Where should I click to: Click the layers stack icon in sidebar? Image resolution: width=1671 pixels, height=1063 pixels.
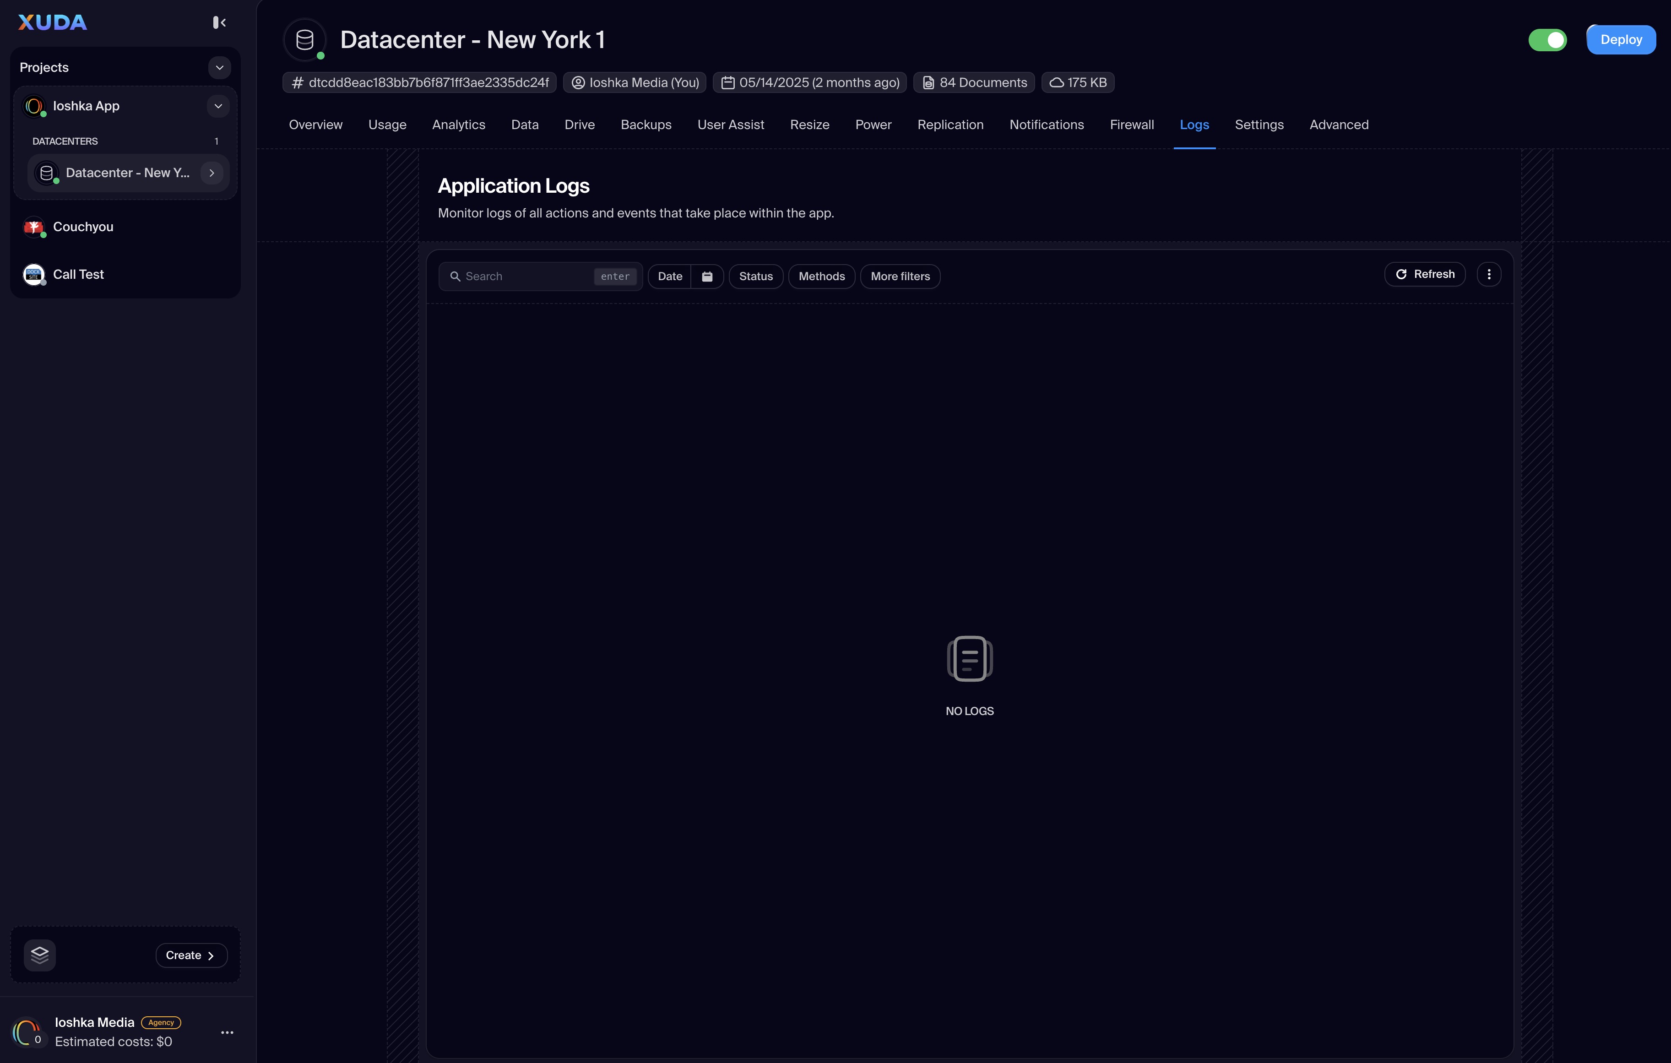coord(39,955)
